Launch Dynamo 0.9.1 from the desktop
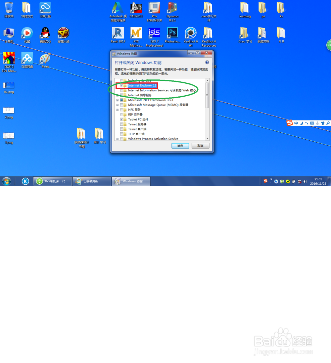Screen dimensions: 331x363 (x=172, y=12)
